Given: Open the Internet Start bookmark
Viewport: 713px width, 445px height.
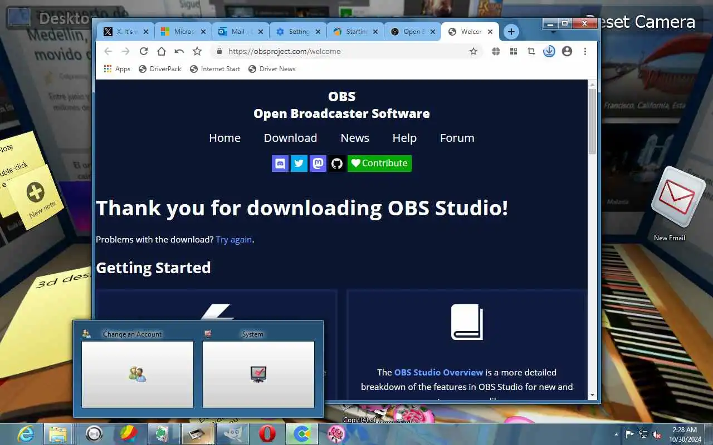Looking at the screenshot, I should click(x=215, y=69).
